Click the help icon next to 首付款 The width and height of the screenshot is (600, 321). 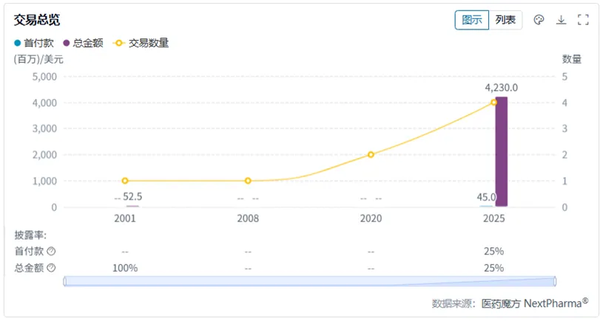[x=51, y=251]
